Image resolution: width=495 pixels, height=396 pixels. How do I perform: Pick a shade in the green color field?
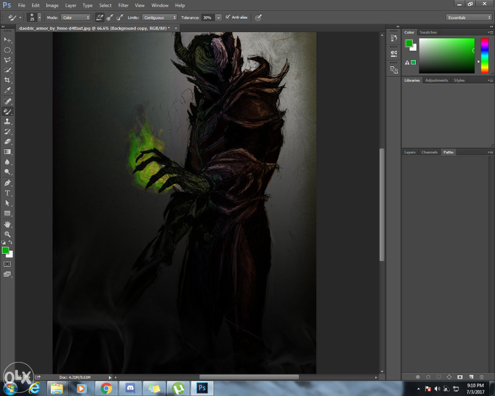pyautogui.click(x=447, y=56)
